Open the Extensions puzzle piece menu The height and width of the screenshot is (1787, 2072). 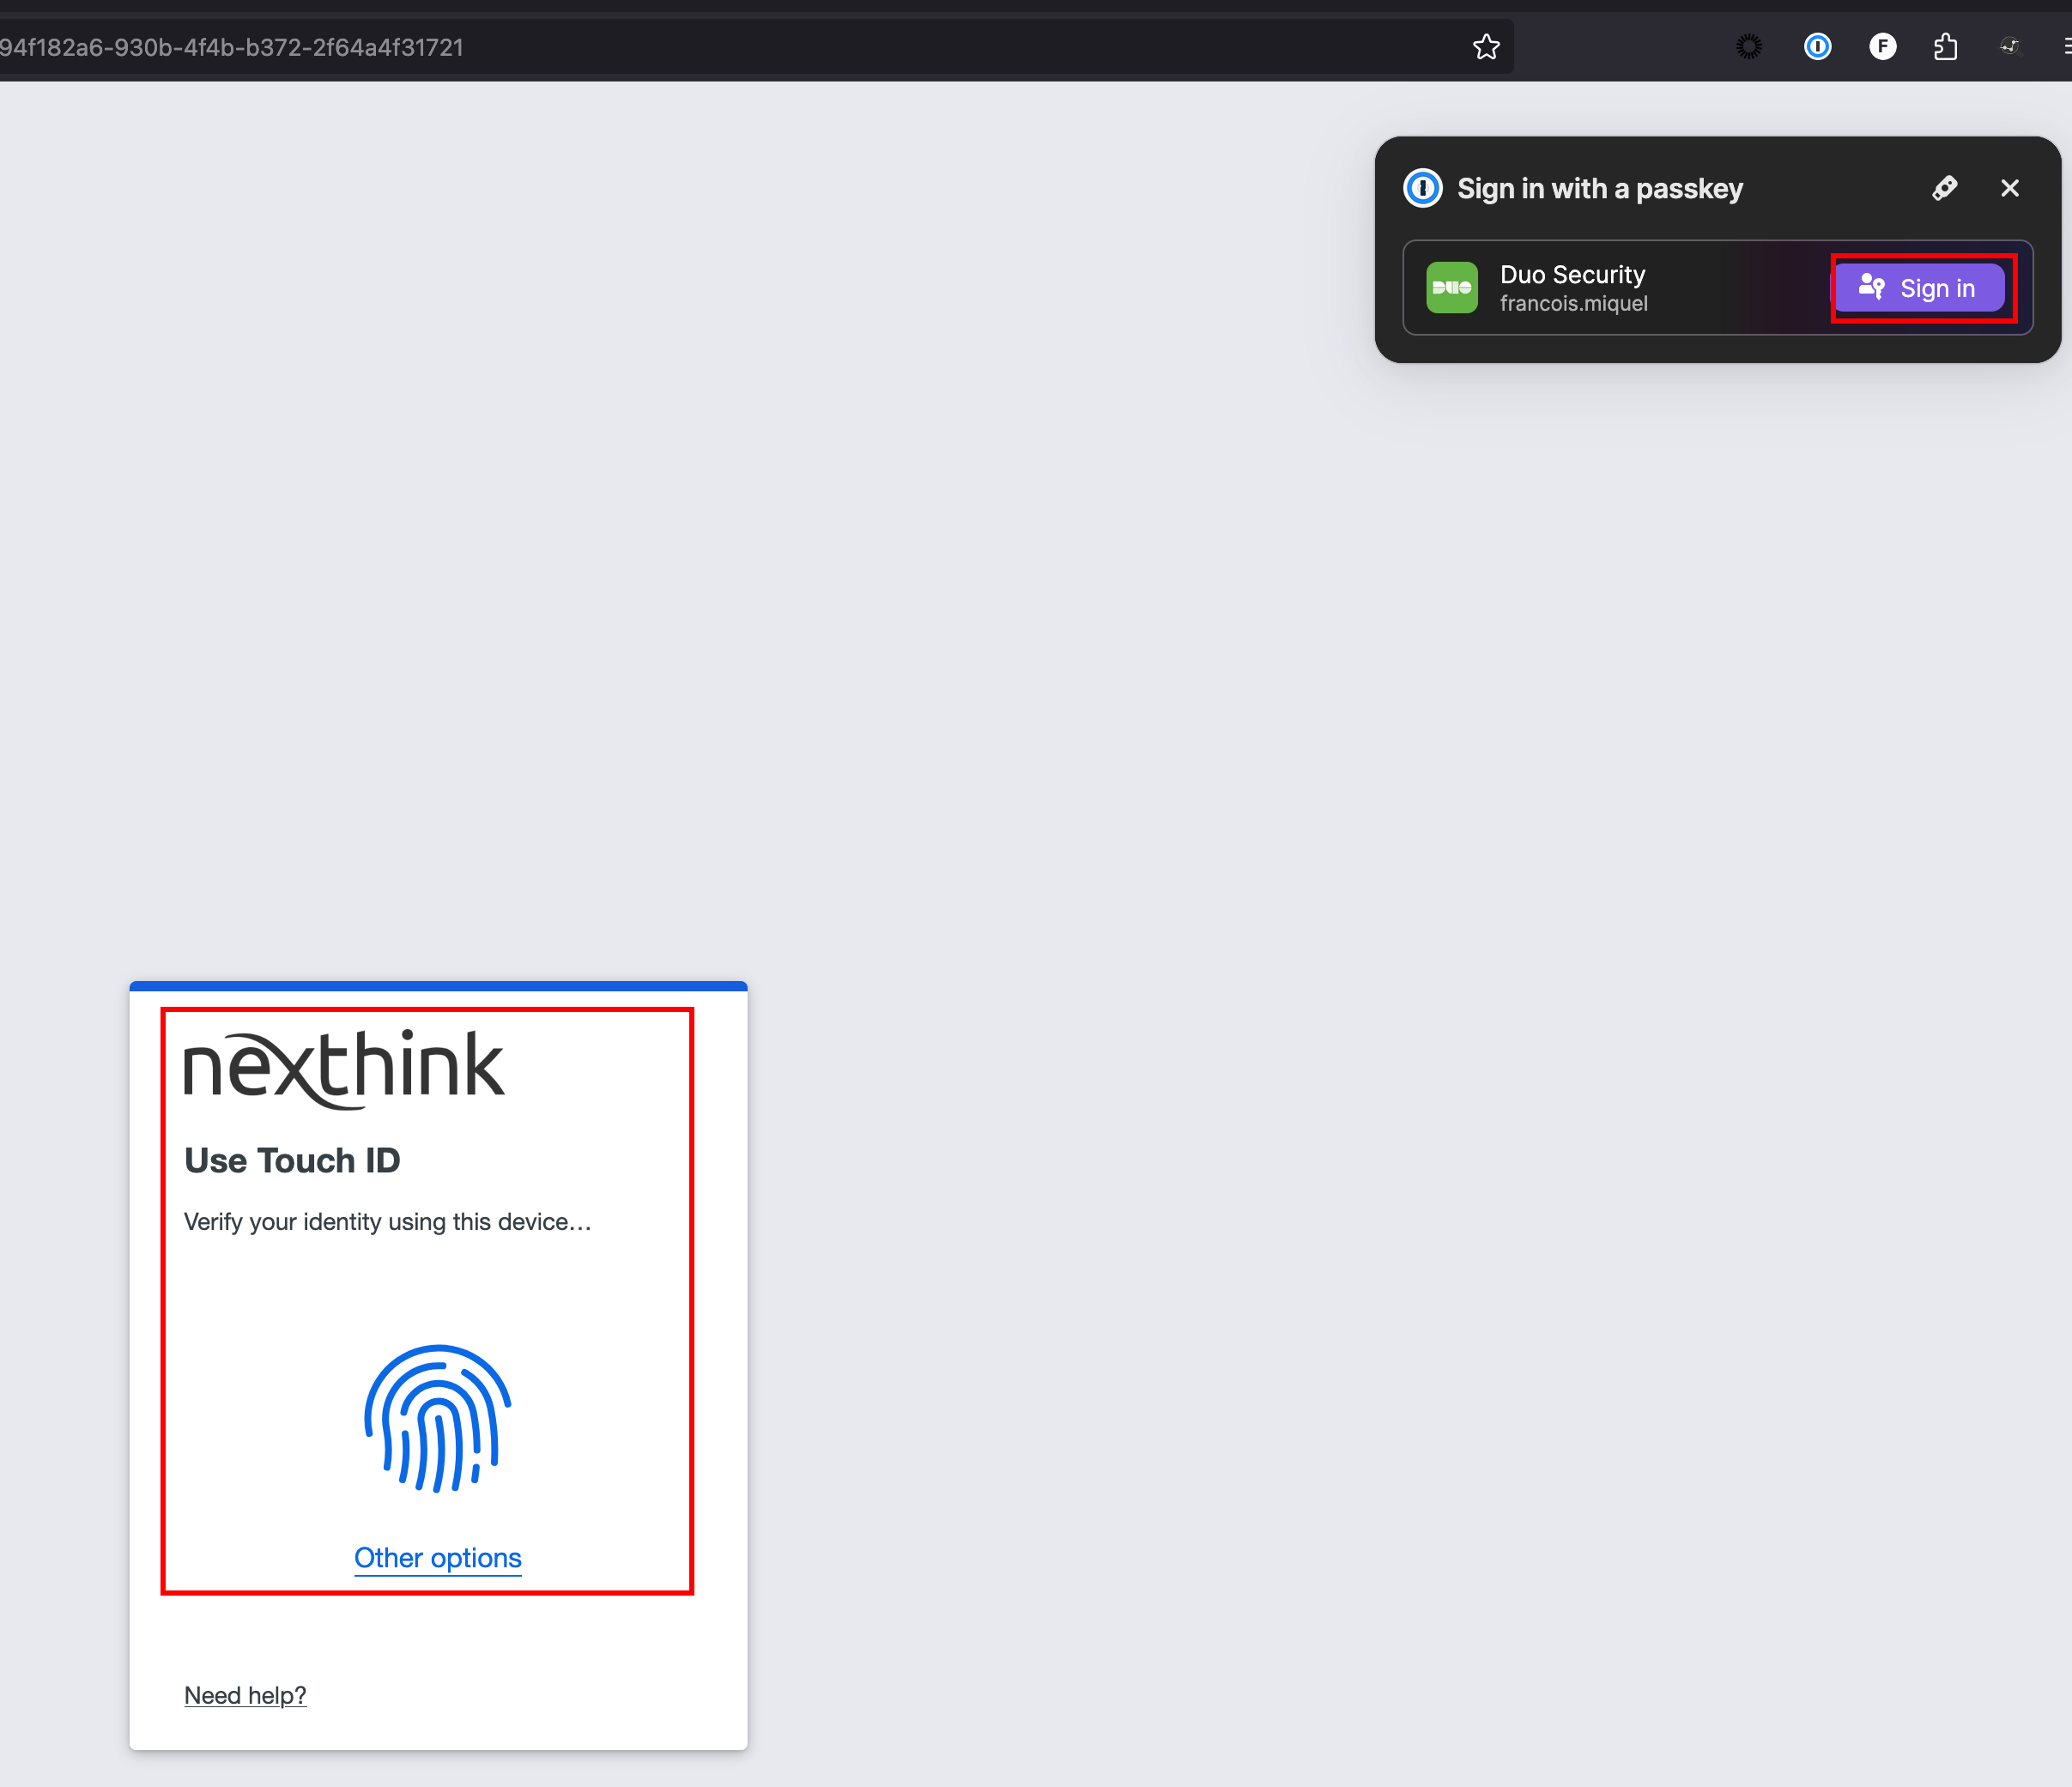tap(1945, 47)
